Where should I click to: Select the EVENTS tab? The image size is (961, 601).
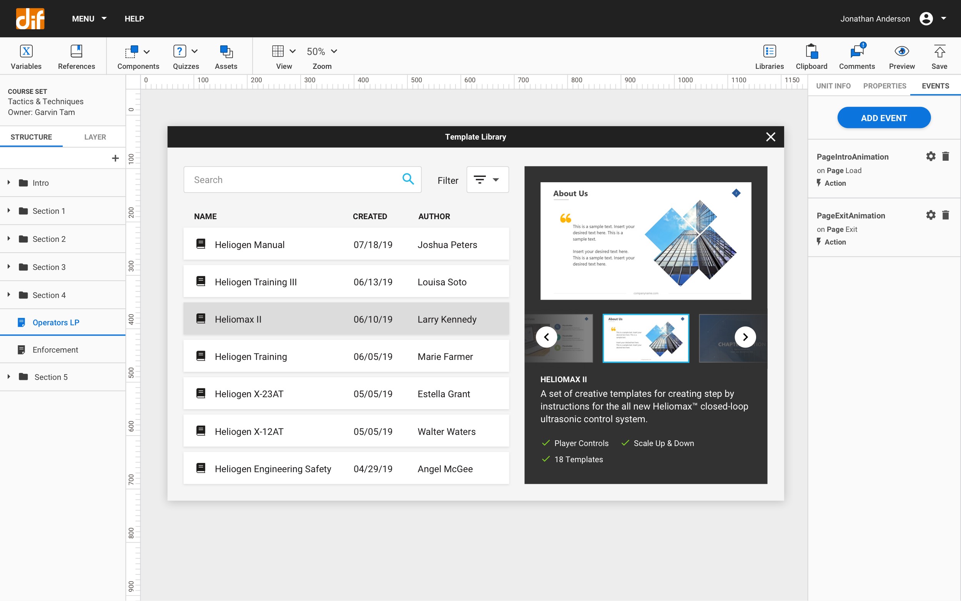pyautogui.click(x=935, y=86)
